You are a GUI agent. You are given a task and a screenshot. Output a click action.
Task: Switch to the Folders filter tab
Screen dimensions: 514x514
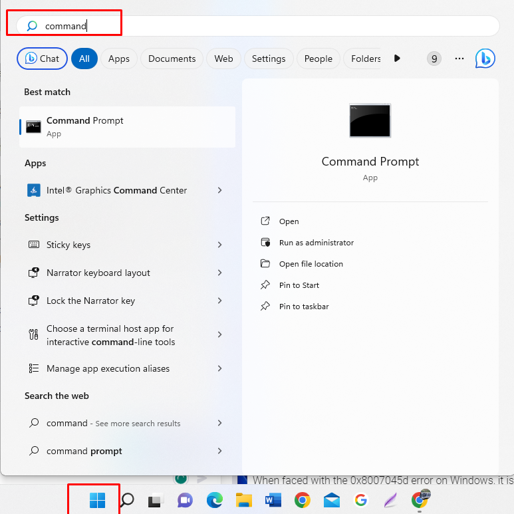364,59
